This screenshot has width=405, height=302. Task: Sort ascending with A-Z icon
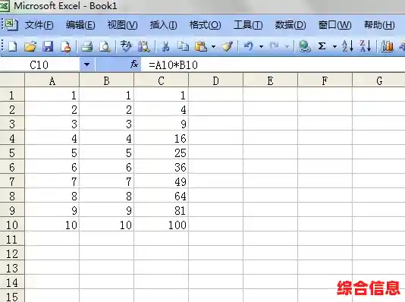pyautogui.click(x=347, y=47)
